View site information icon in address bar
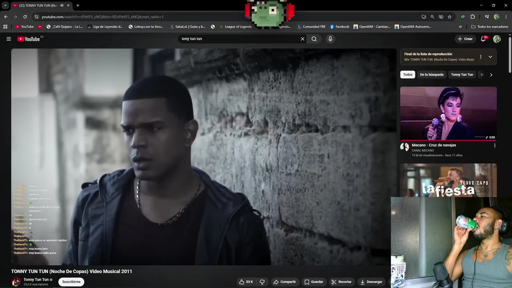This screenshot has width=512, height=288. pos(36,17)
